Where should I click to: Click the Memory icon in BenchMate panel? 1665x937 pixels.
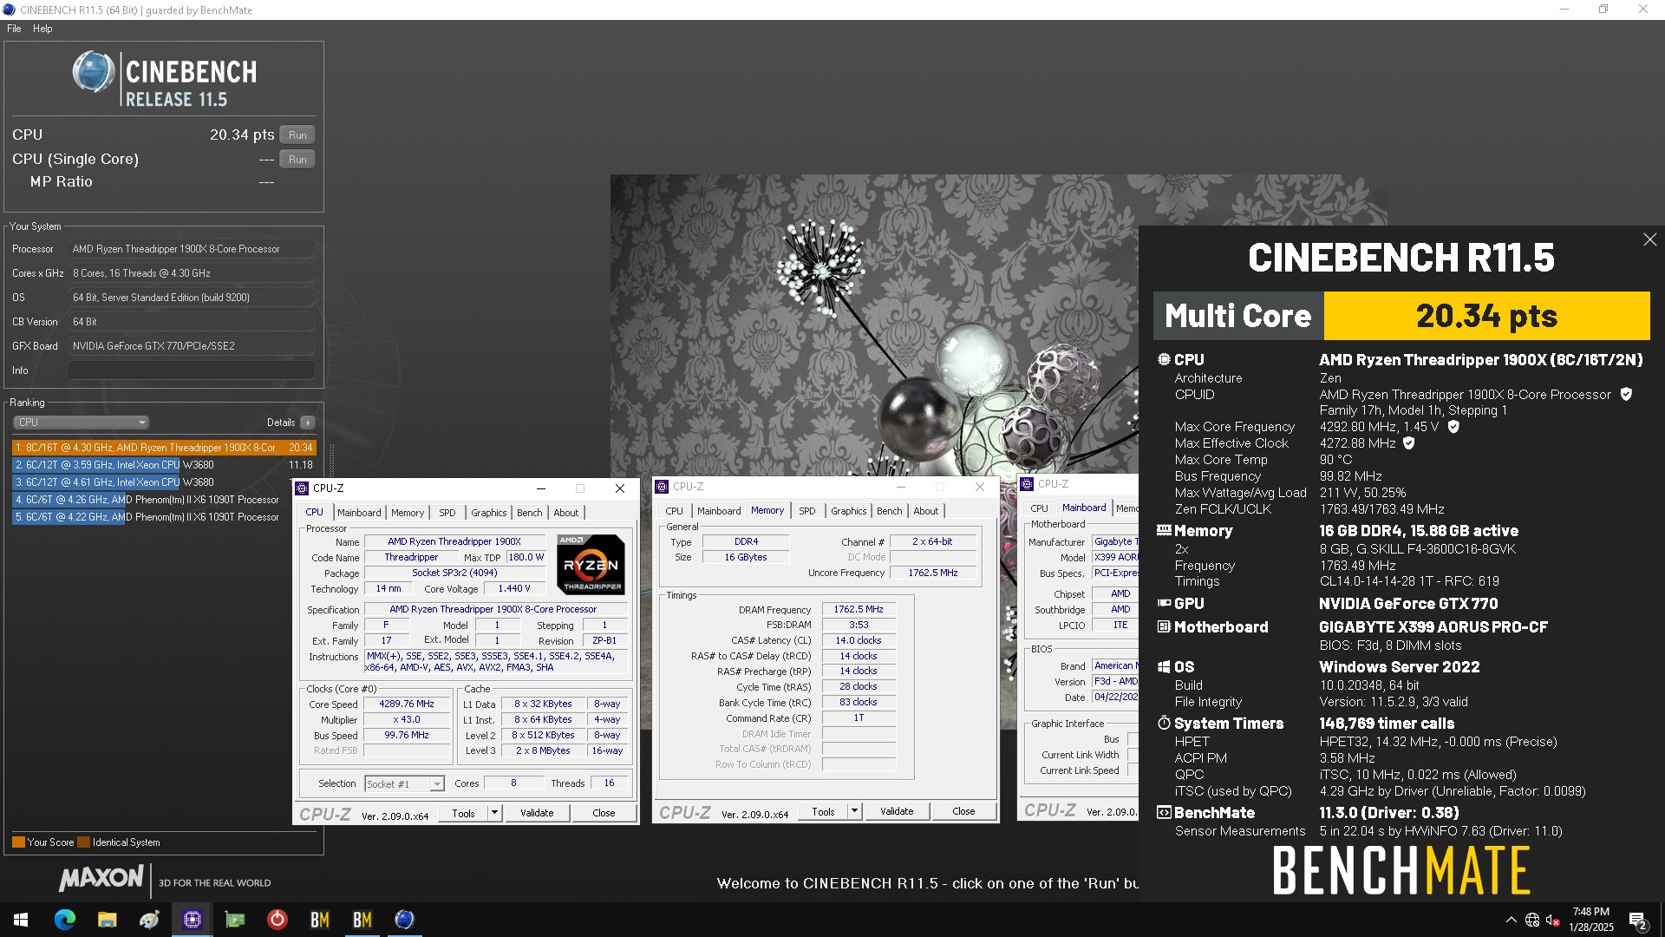click(x=1164, y=530)
